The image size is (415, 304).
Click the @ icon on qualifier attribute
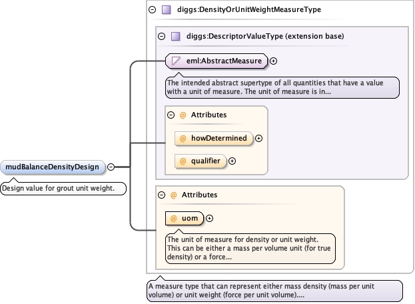pyautogui.click(x=183, y=161)
